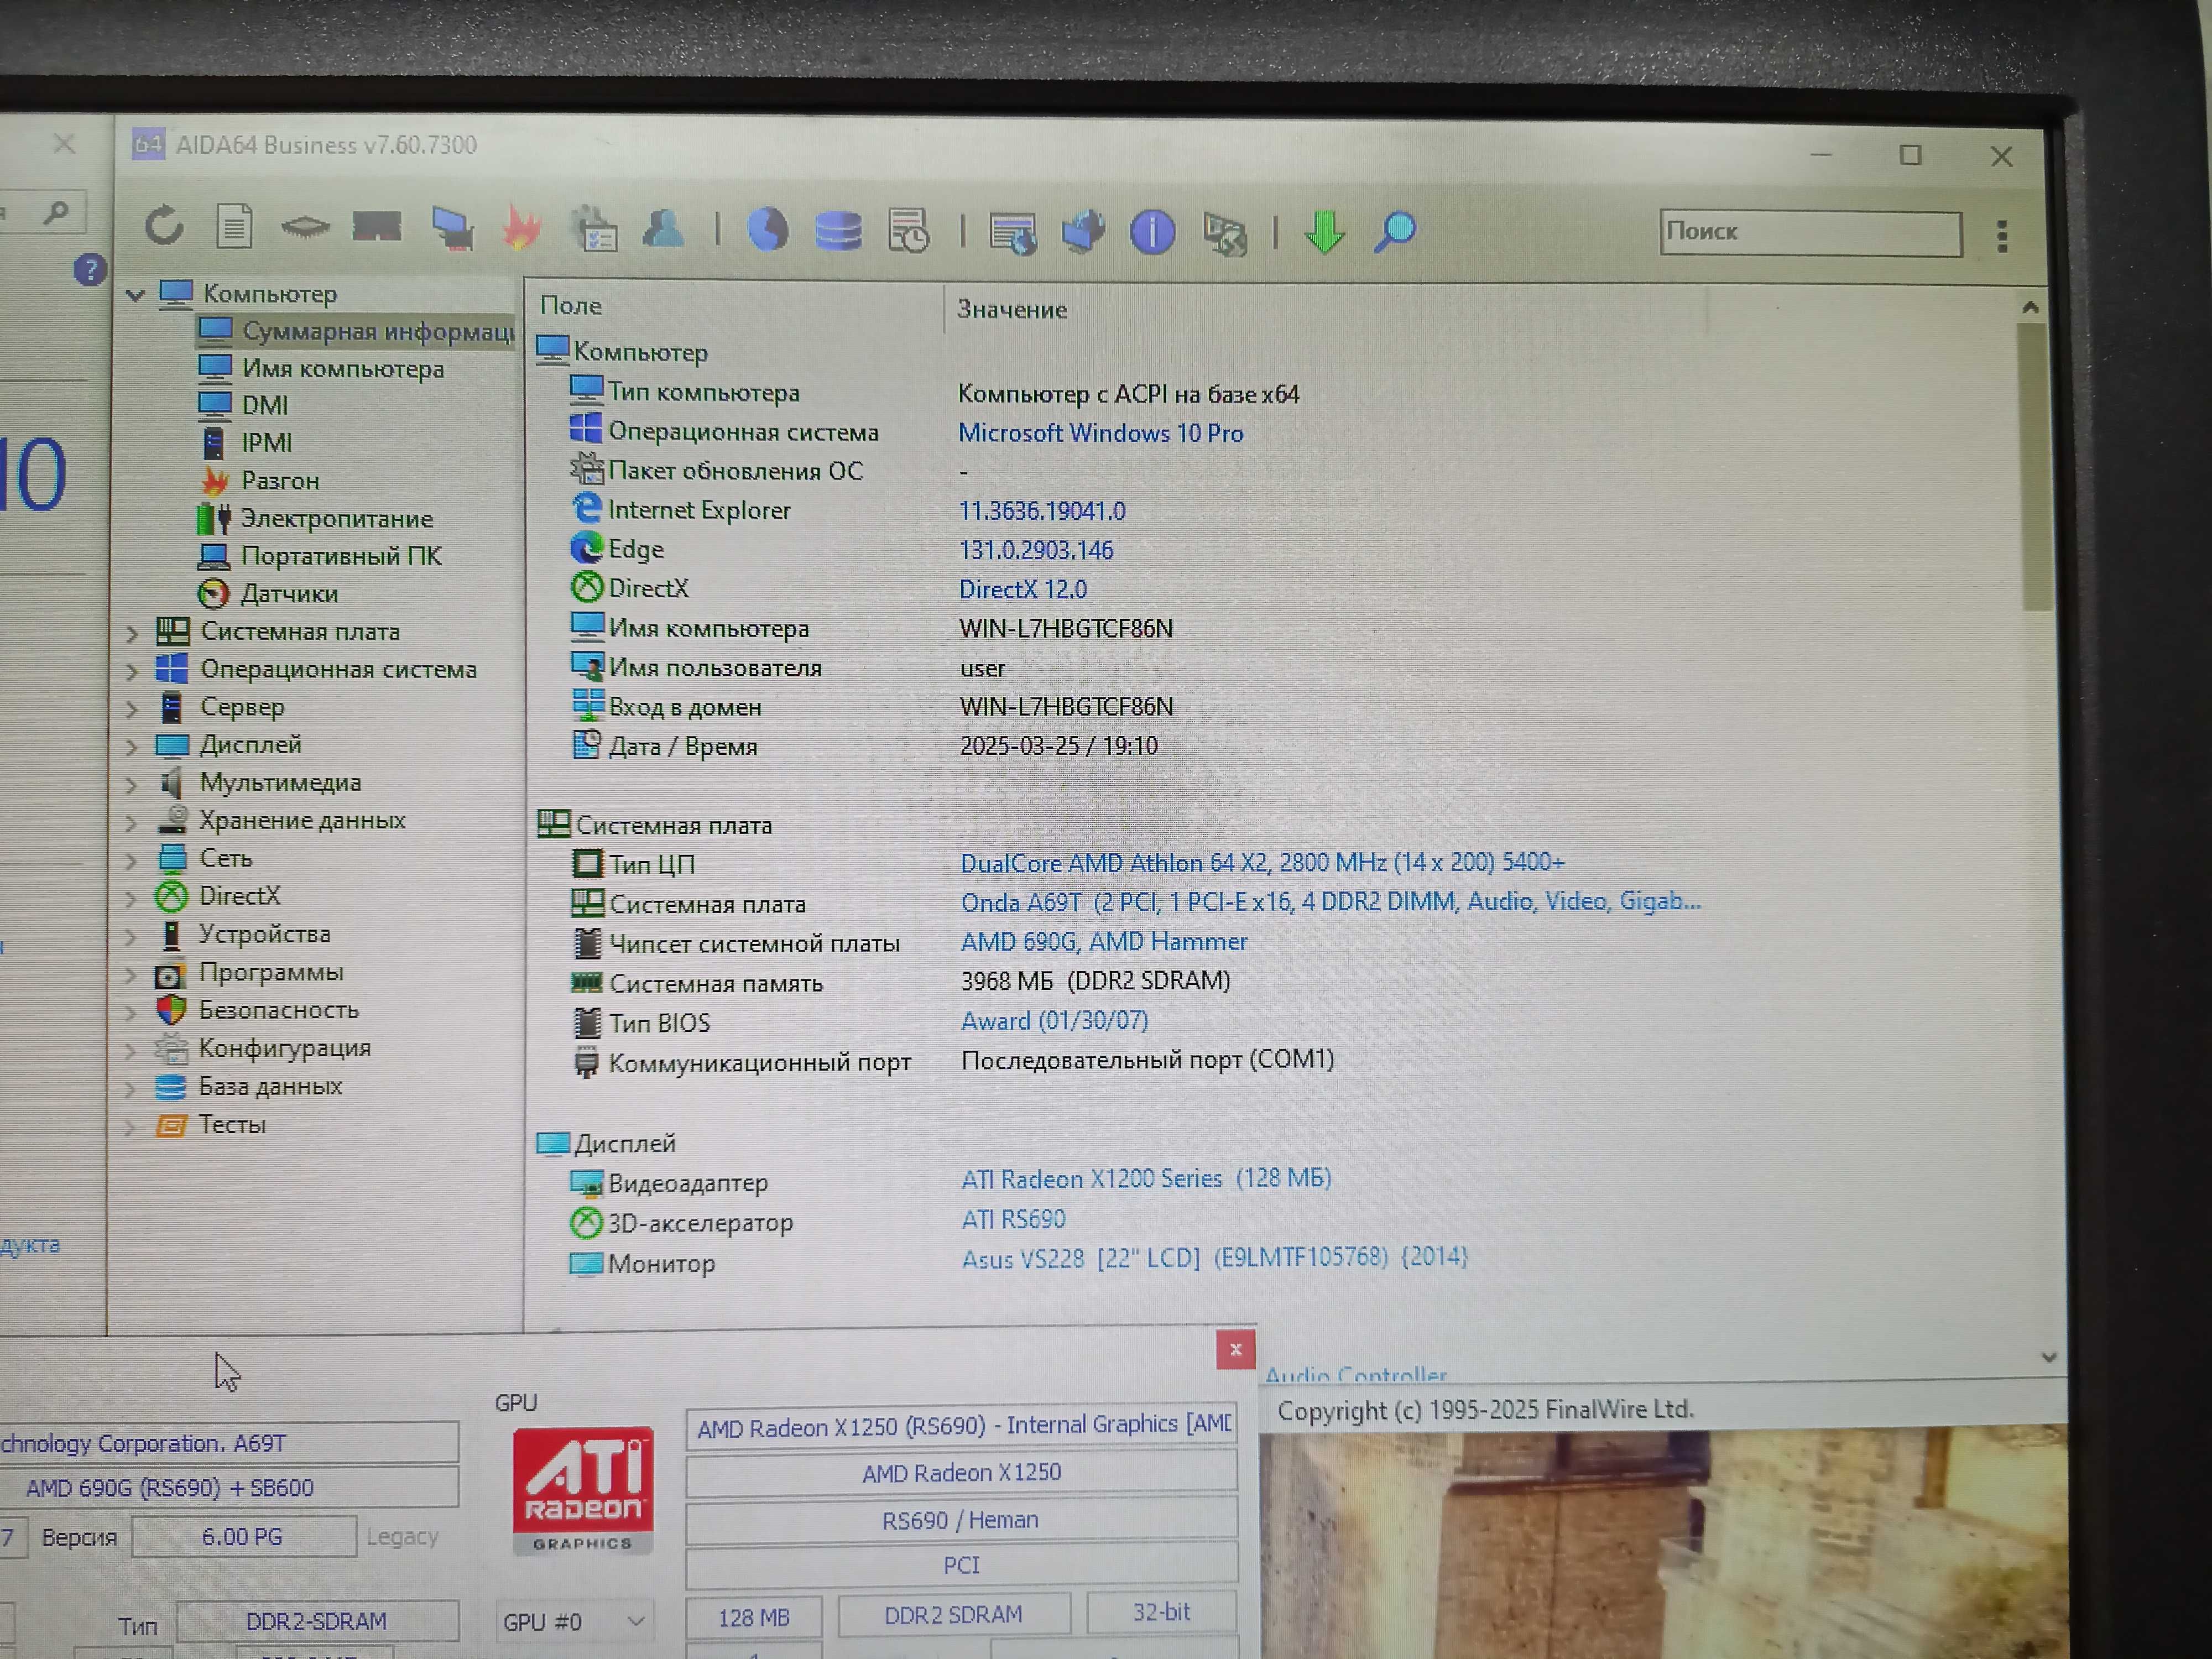Screen dimensions: 2212x1659
Task: Expand the Сеть tree node
Action: (131, 860)
